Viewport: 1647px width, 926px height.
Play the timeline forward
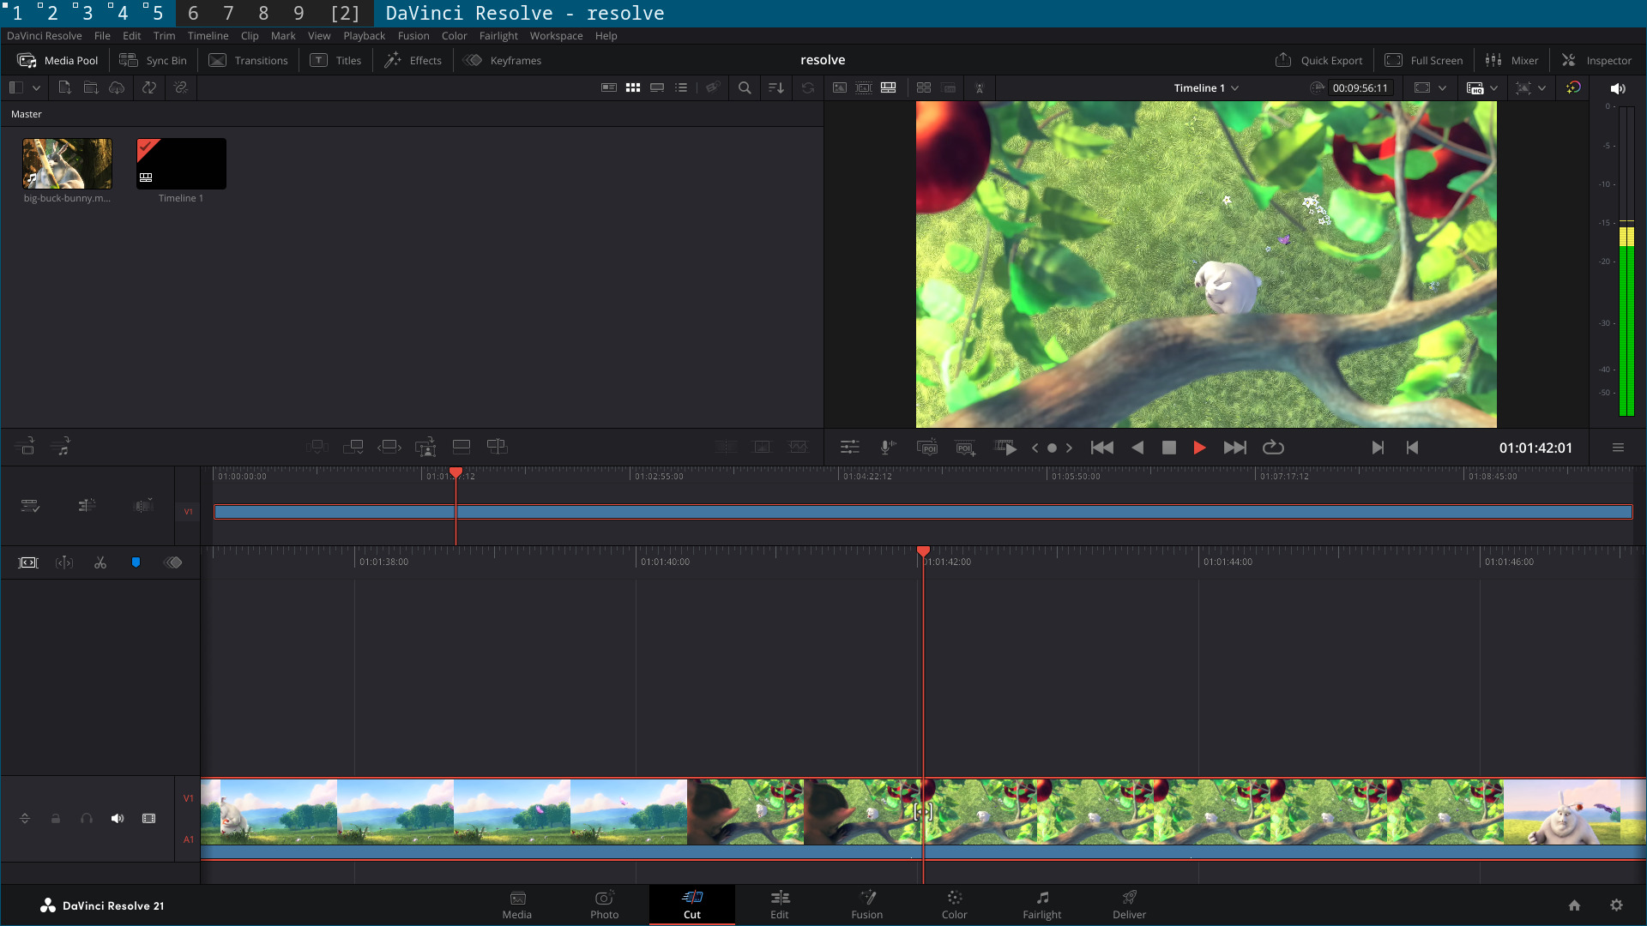[1199, 448]
